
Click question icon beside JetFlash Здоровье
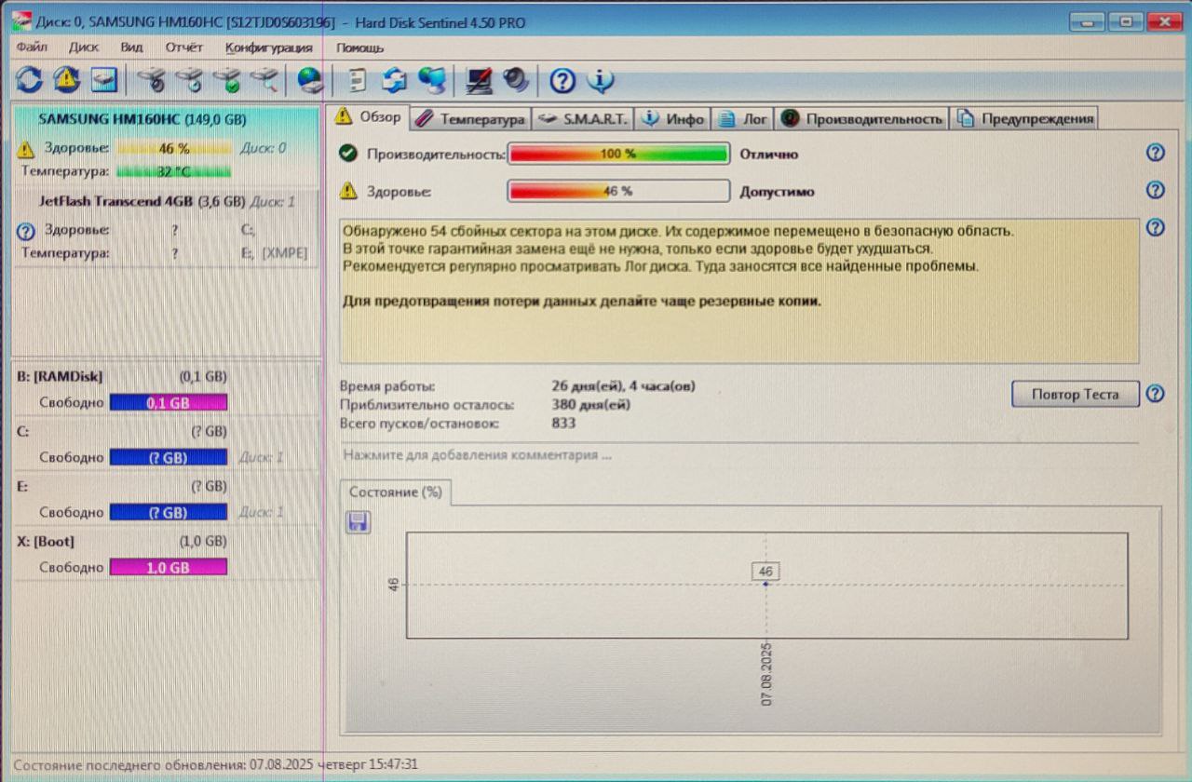pos(26,232)
